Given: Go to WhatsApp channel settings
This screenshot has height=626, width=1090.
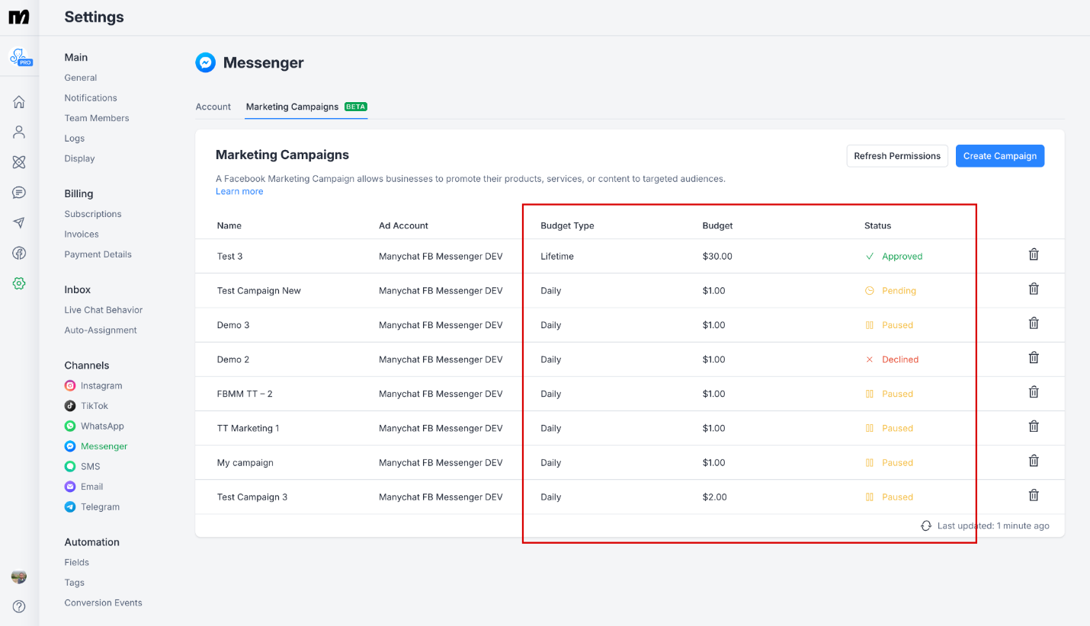Looking at the screenshot, I should click(102, 426).
